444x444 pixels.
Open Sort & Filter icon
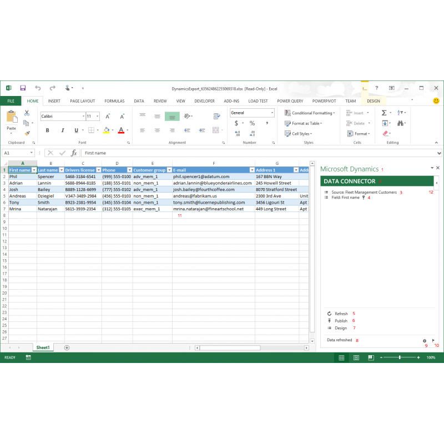(x=400, y=113)
